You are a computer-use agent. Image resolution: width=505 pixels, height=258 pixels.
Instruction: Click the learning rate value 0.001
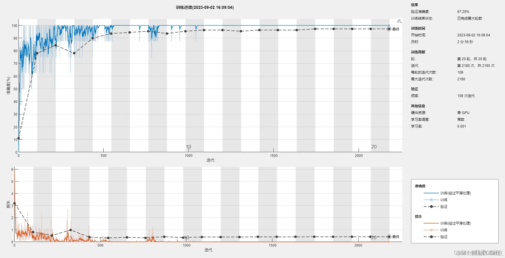[x=461, y=126]
